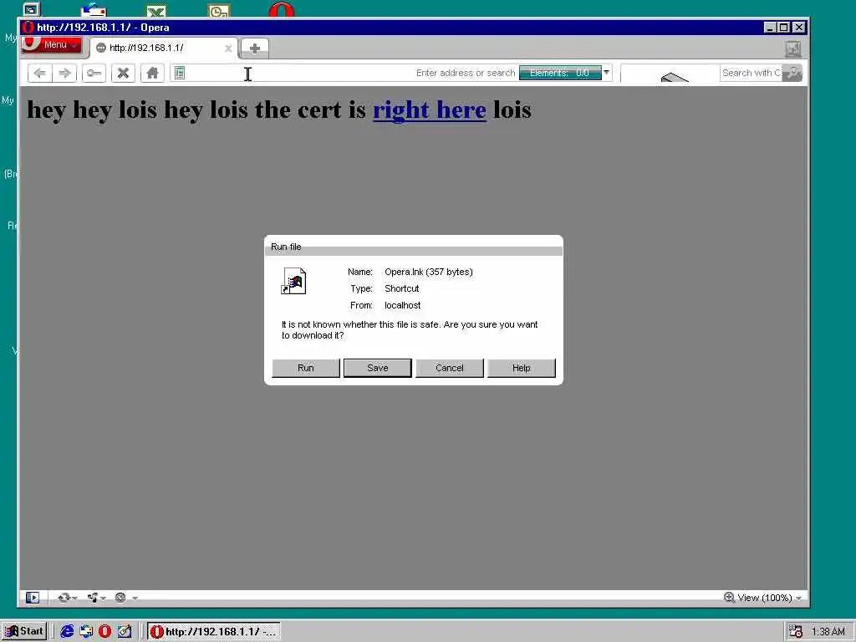Click the last quick launch pencil icon

tap(125, 632)
